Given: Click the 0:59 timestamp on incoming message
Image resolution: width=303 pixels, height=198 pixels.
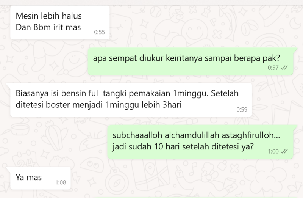Looking at the screenshot, I should click(242, 110).
